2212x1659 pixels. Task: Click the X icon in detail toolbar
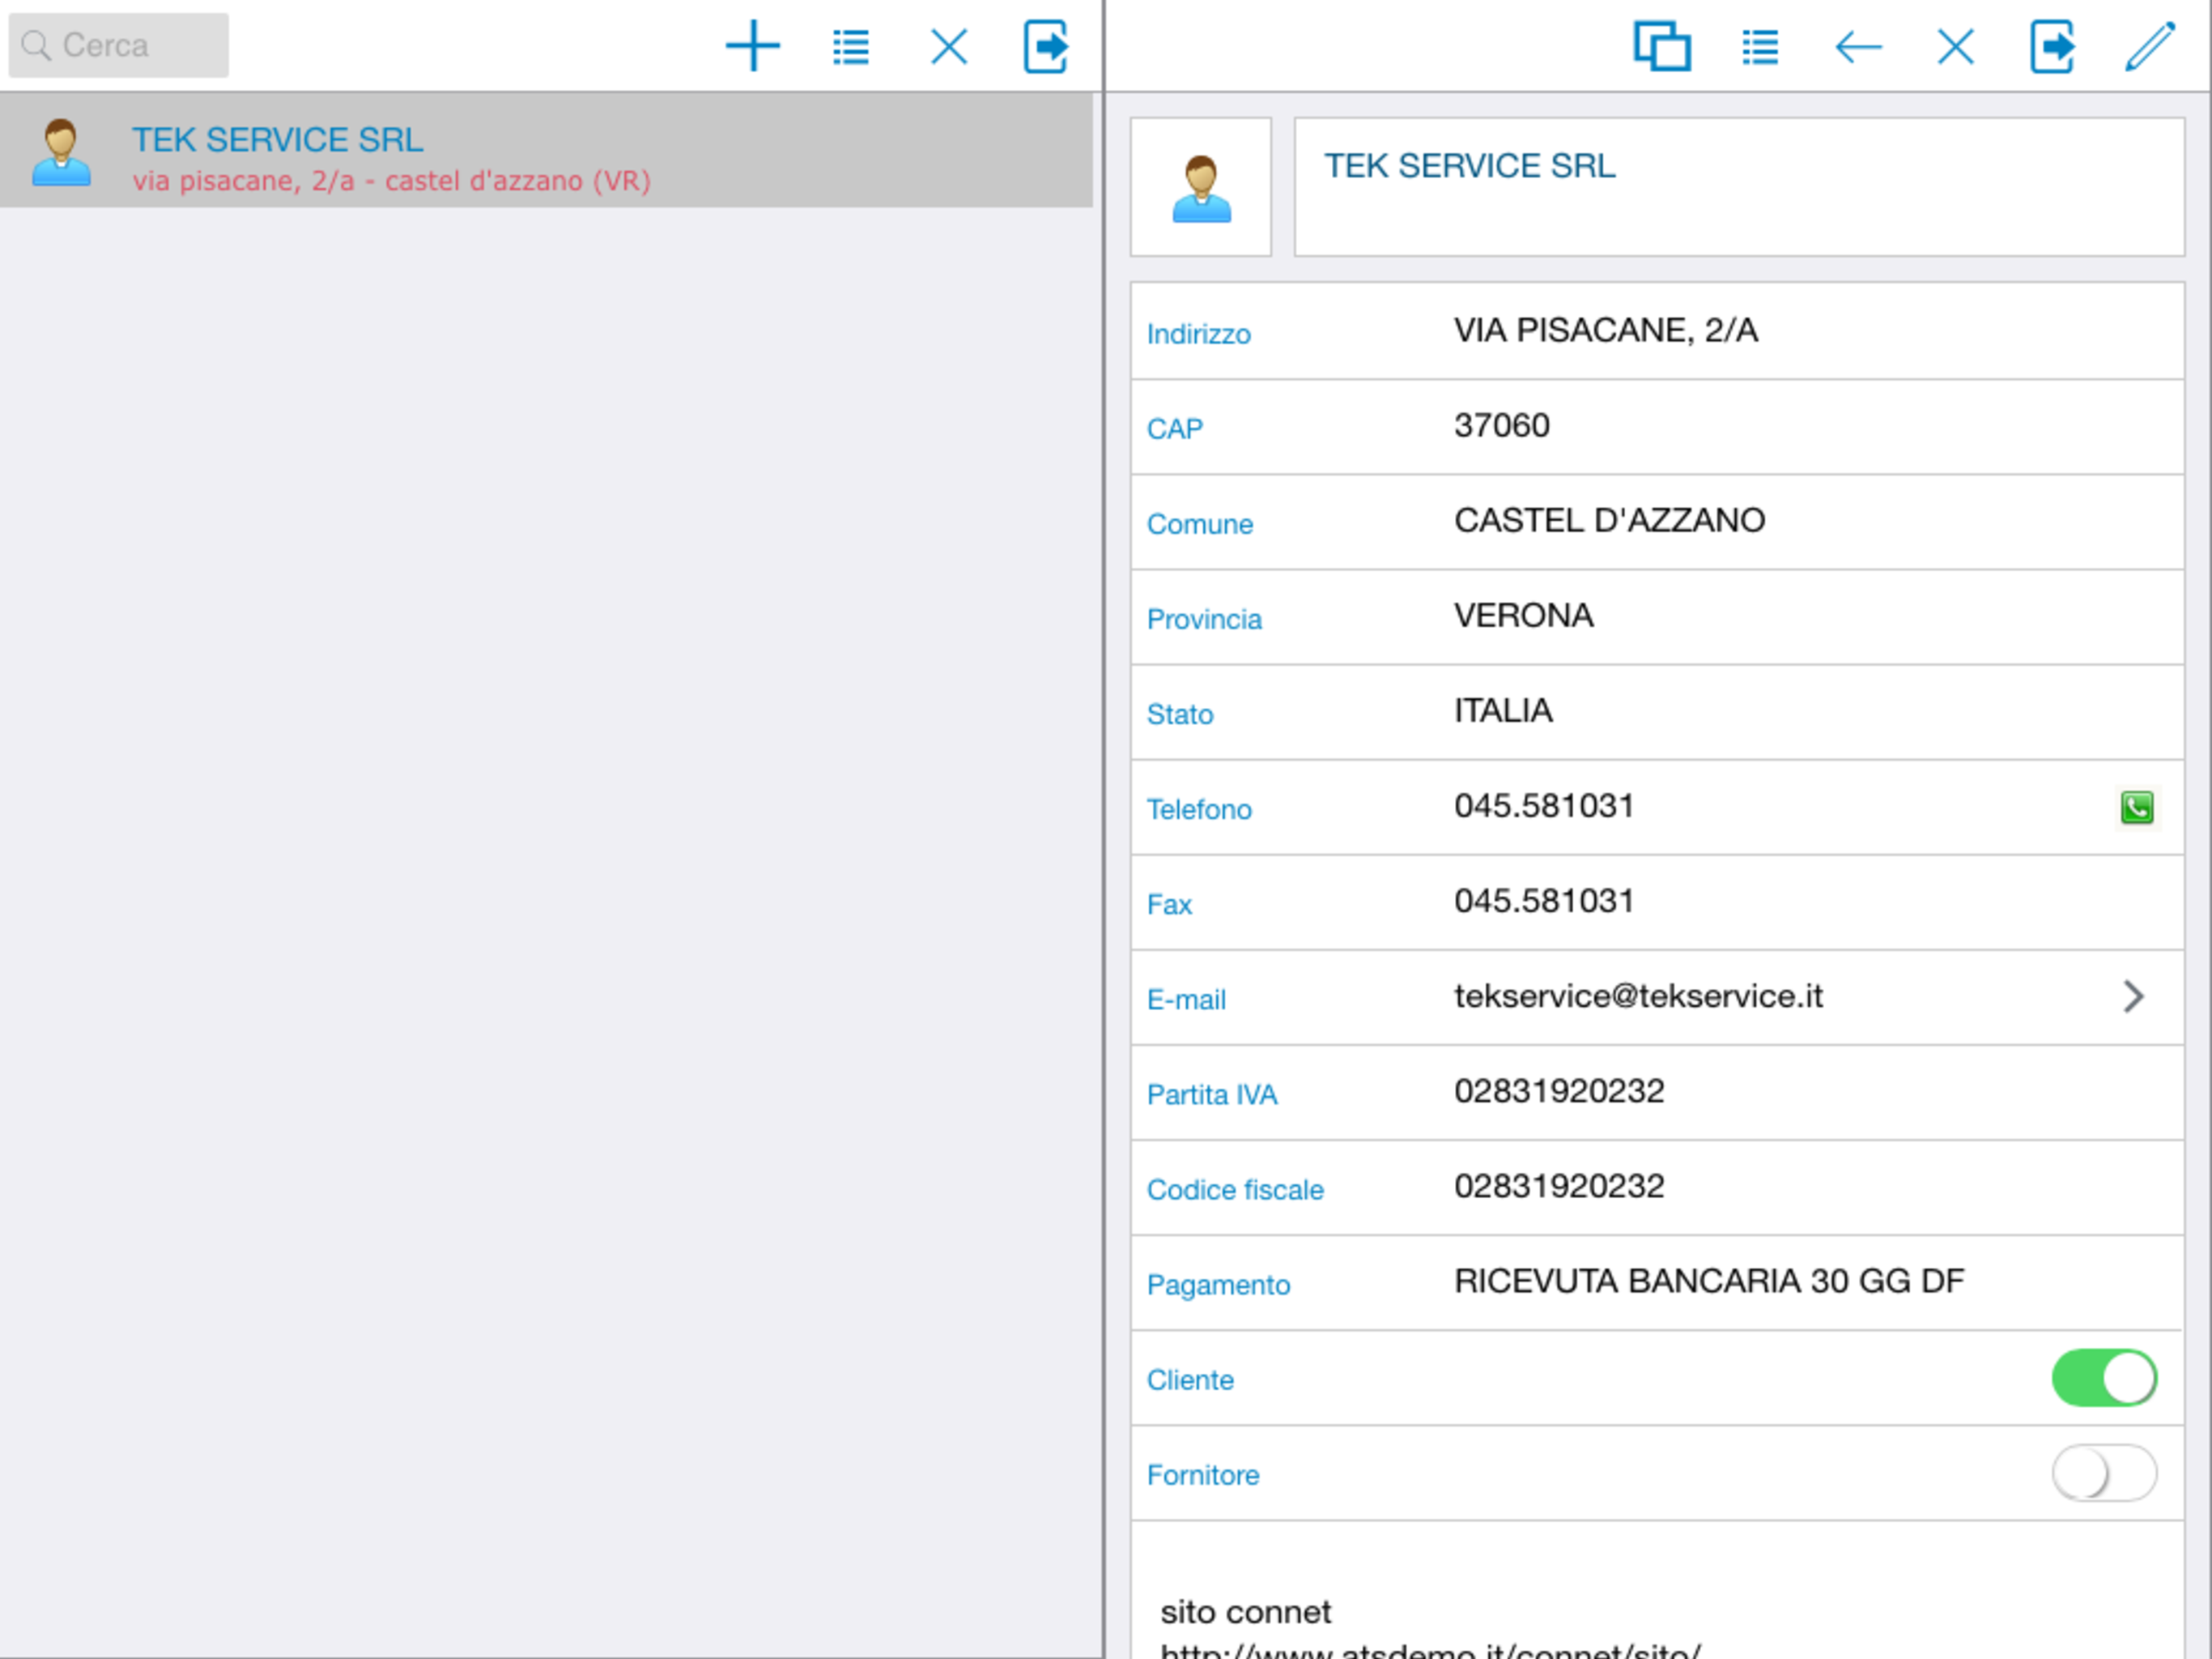1955,46
